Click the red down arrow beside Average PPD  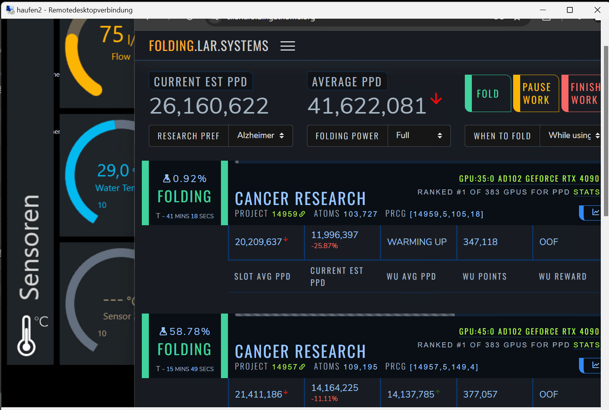pyautogui.click(x=436, y=98)
